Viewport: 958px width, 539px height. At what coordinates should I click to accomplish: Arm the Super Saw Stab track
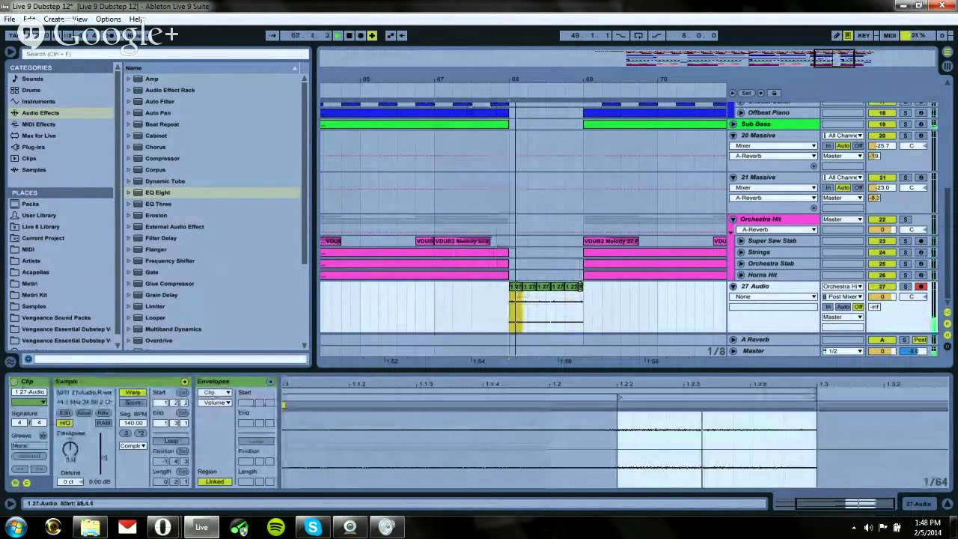tap(921, 241)
